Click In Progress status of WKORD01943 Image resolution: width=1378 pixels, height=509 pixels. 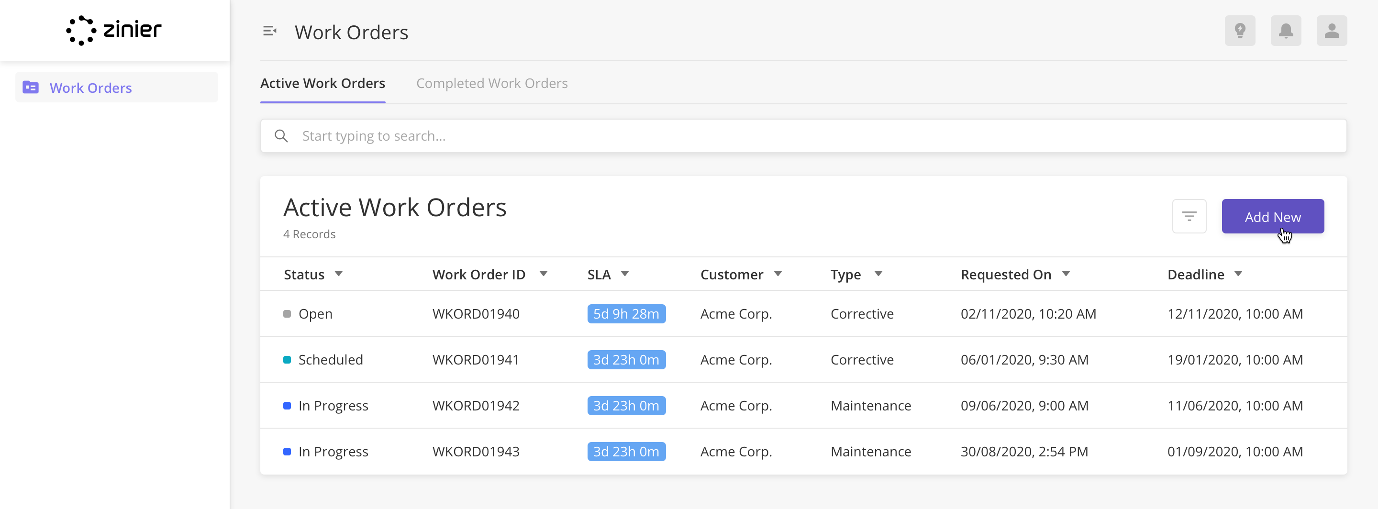point(333,453)
